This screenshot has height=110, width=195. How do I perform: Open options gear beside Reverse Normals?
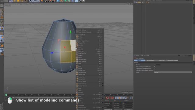103,86
